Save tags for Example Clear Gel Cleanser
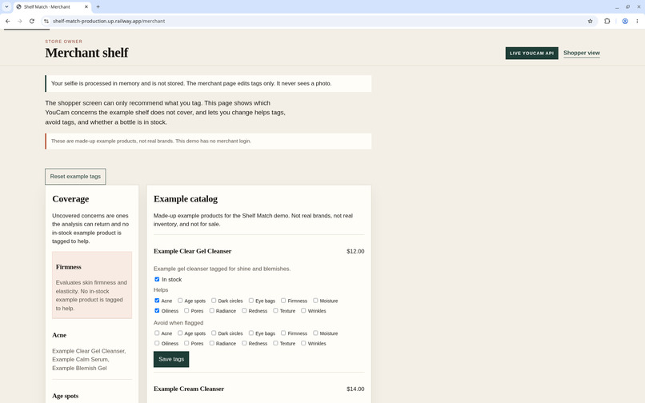Screen dimensions: 645x403 click(x=171, y=359)
